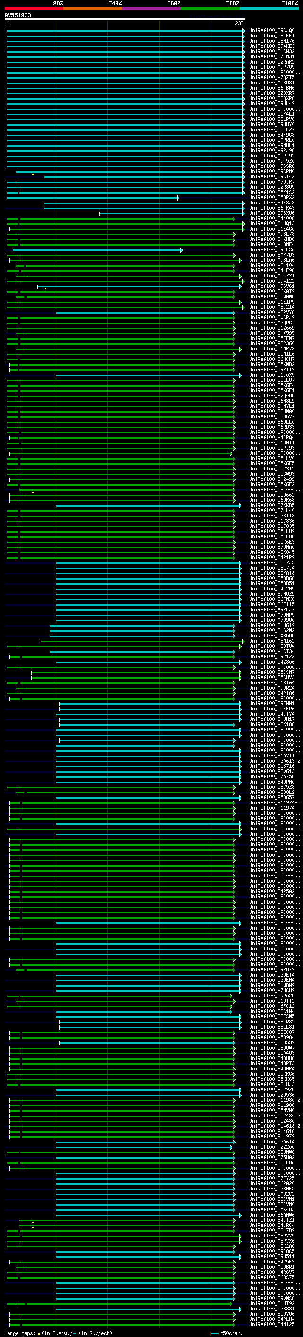This screenshot has height=1337, width=303.
Task: Select label UniRef100_A5BDS1
Action: pos(272,83)
